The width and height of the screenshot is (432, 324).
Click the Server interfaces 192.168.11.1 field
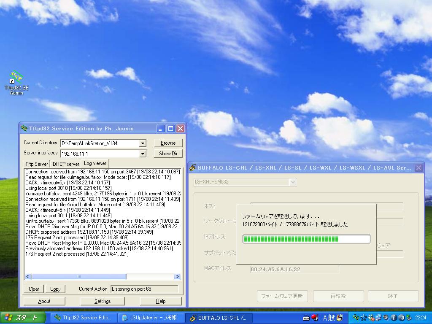(100, 154)
